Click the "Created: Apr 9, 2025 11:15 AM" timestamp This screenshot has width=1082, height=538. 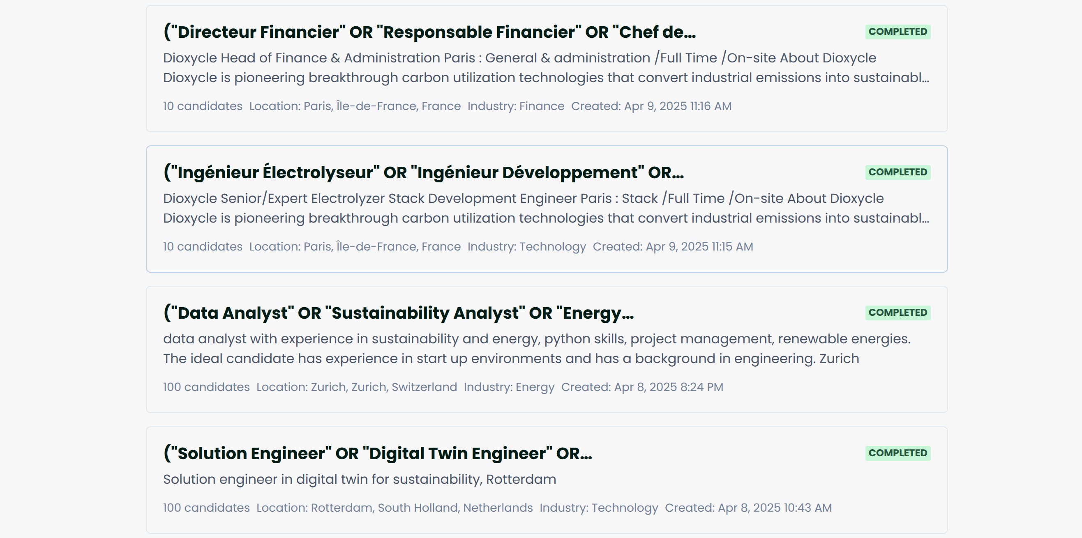pos(672,247)
